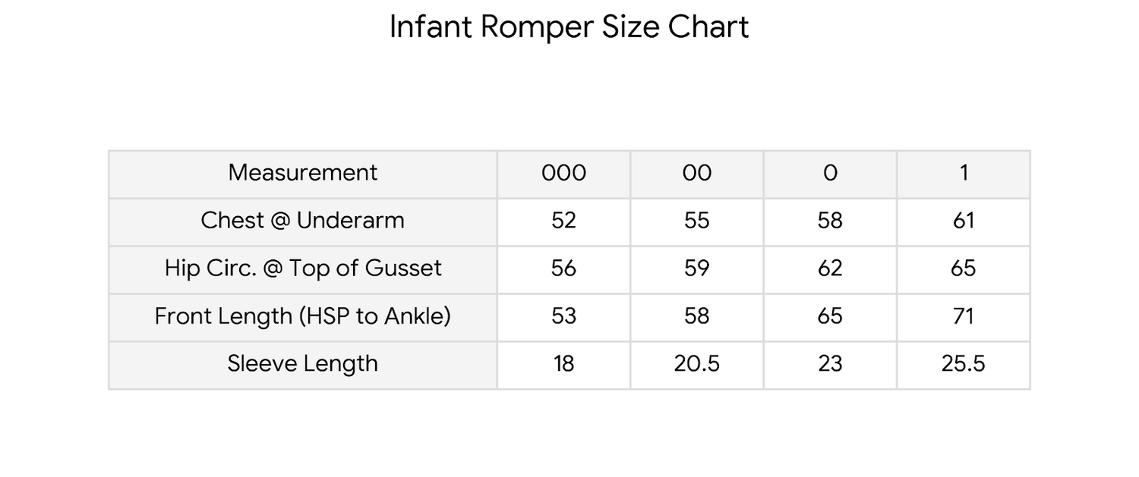
Task: Select front length value 53
Action: [563, 316]
